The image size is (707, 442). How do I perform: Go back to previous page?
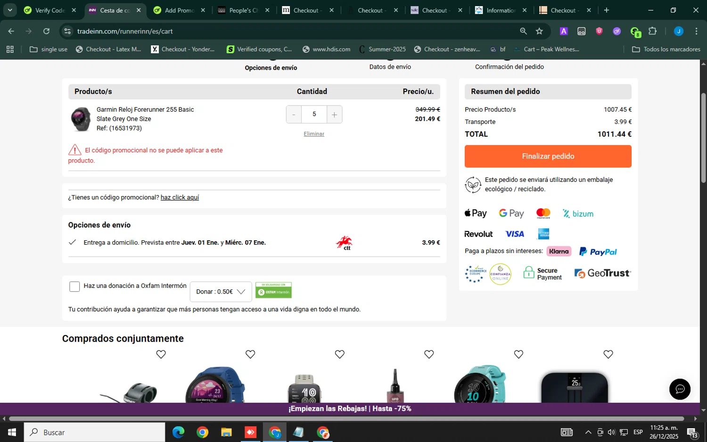coord(11,31)
